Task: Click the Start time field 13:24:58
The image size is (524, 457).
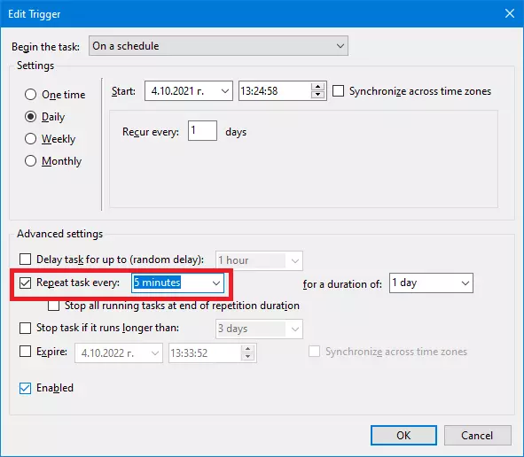Action: point(275,91)
